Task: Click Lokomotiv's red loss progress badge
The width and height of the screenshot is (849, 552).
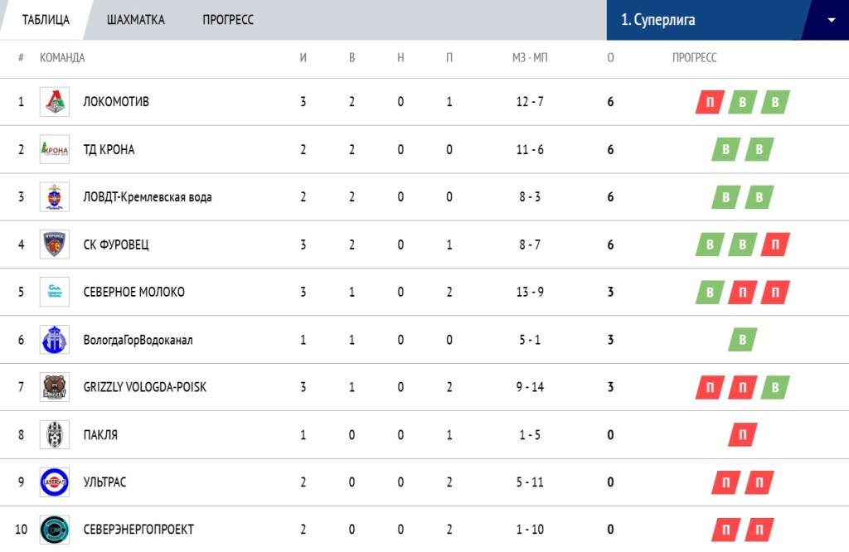Action: coord(710,102)
